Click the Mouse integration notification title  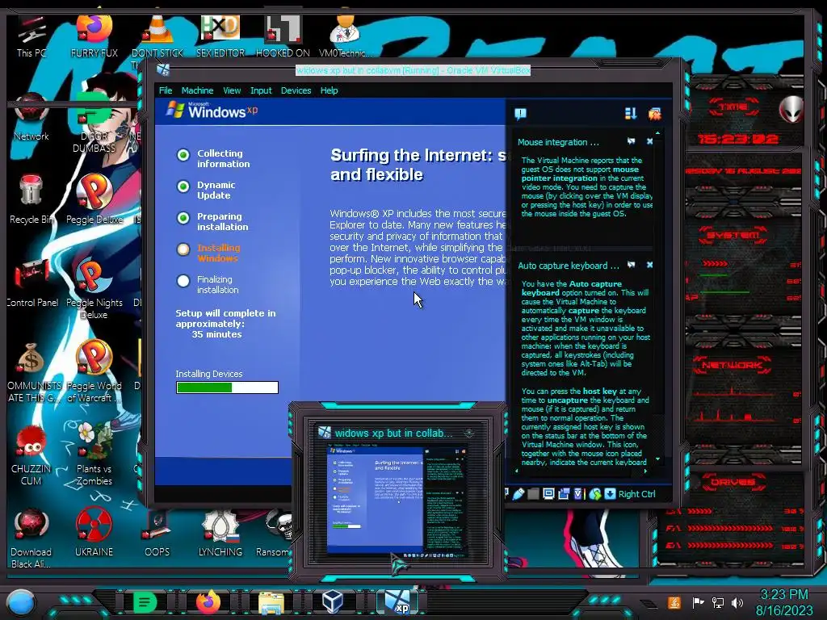558,142
